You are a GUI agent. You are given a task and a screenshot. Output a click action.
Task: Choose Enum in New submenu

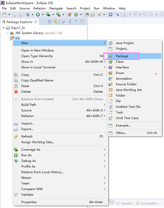pos(135,73)
